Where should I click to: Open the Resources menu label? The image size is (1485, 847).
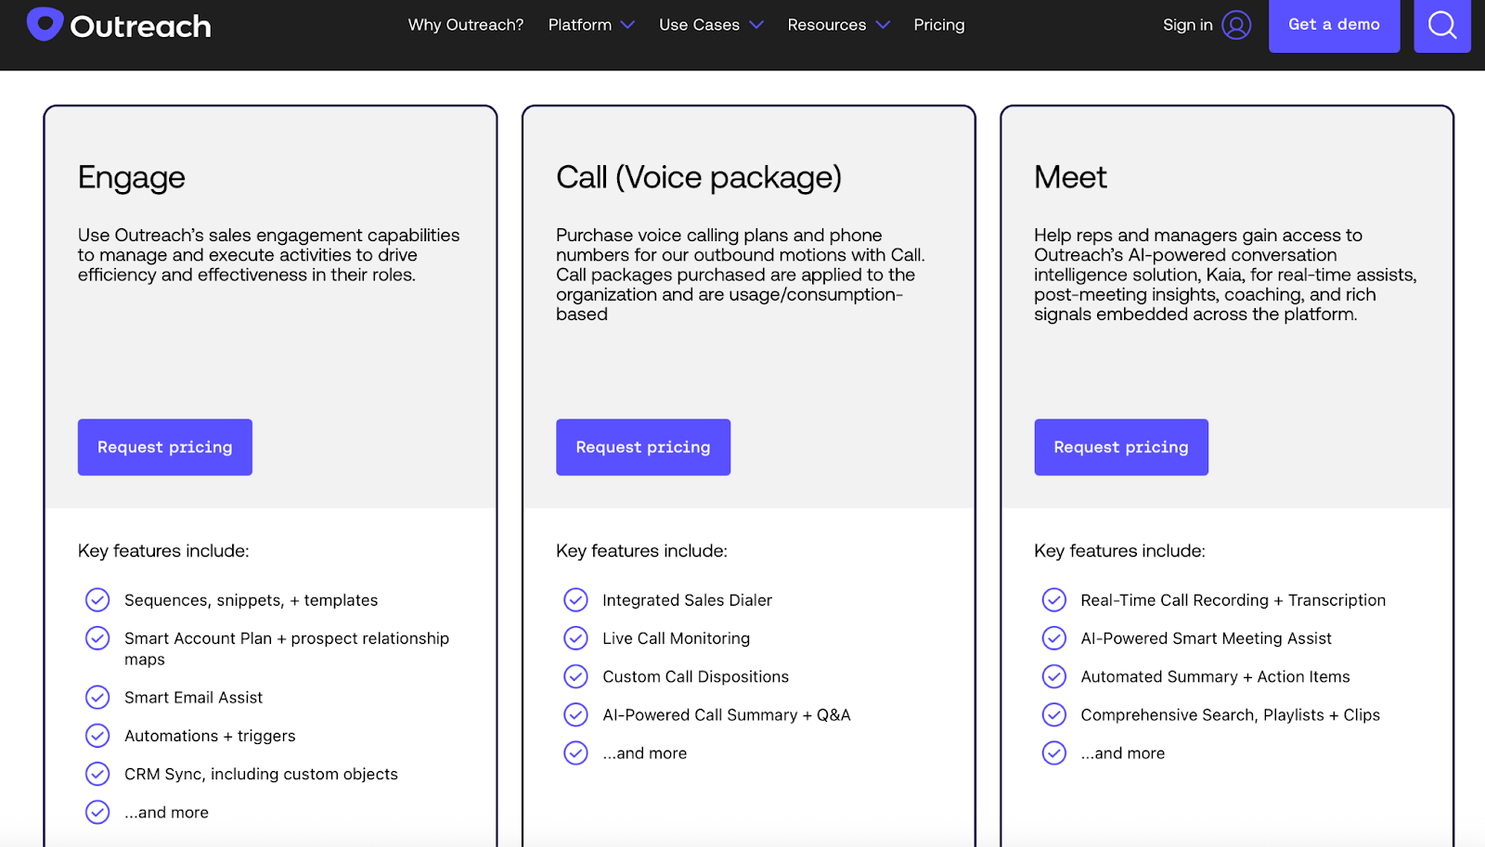coord(827,25)
